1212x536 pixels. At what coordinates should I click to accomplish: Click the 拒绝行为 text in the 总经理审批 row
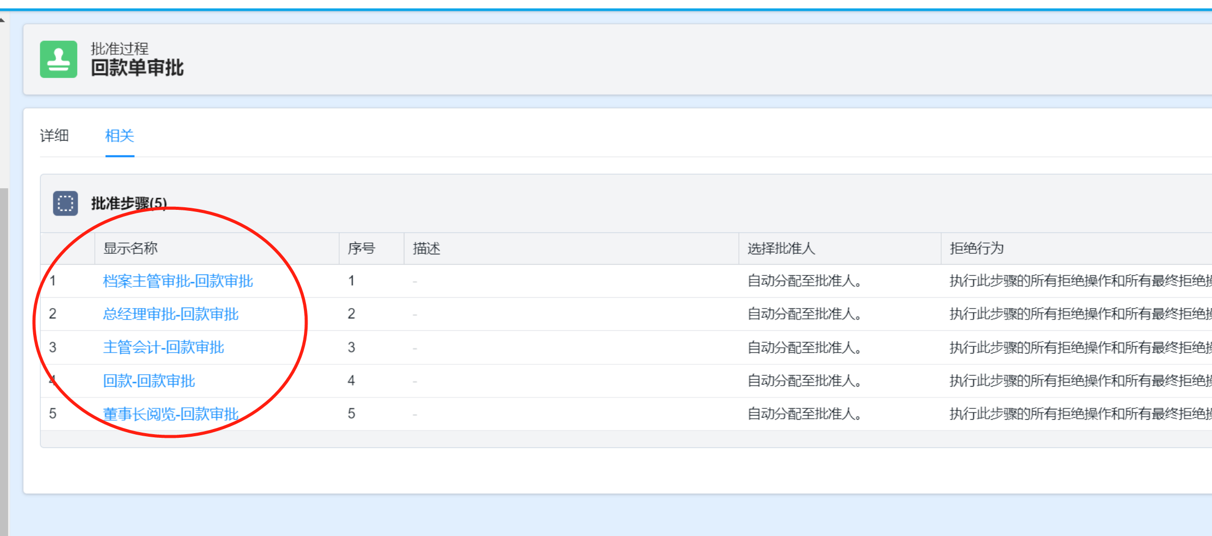tap(1080, 314)
